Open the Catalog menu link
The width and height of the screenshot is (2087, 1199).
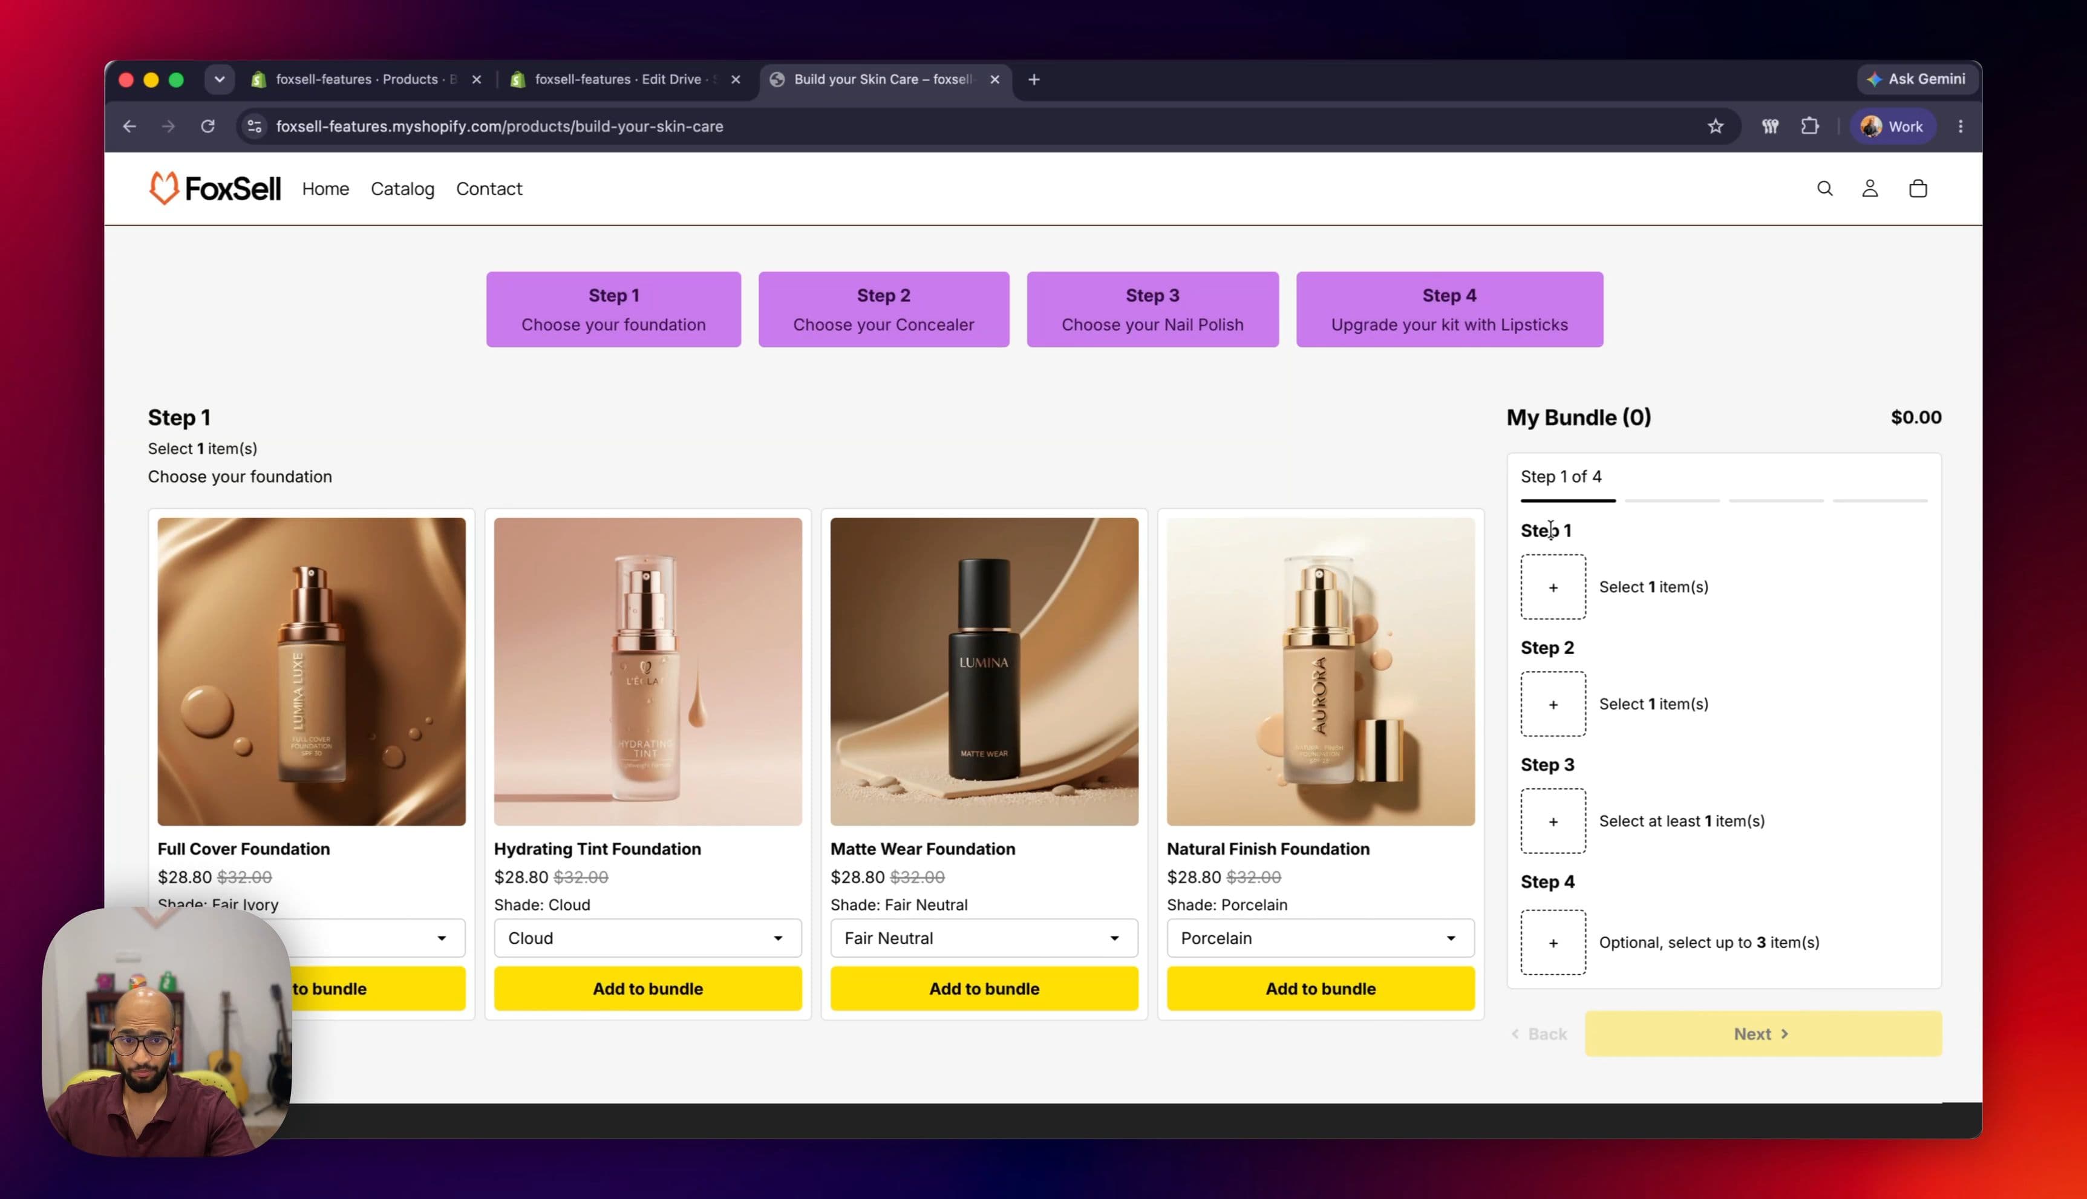point(403,189)
